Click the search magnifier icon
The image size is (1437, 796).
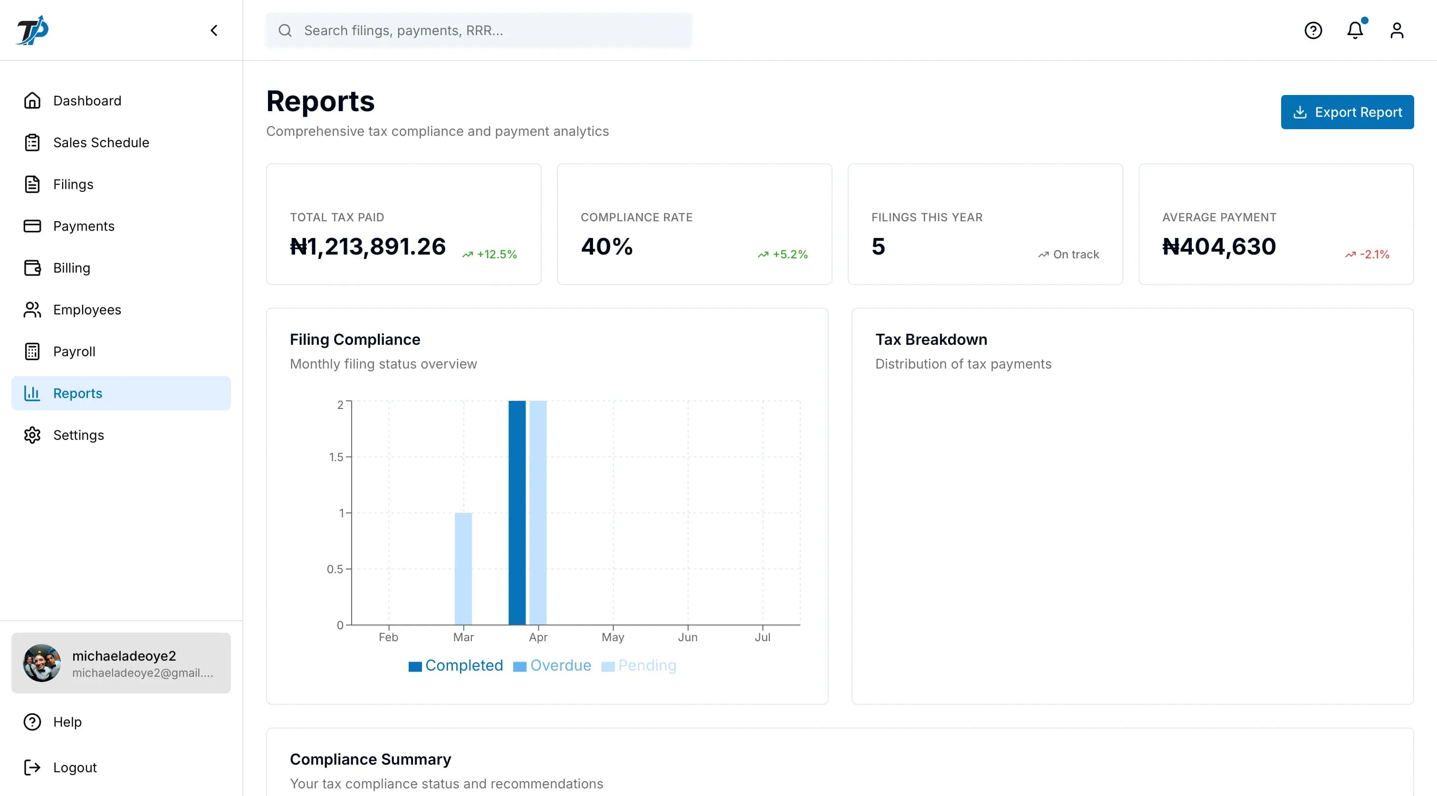(285, 30)
